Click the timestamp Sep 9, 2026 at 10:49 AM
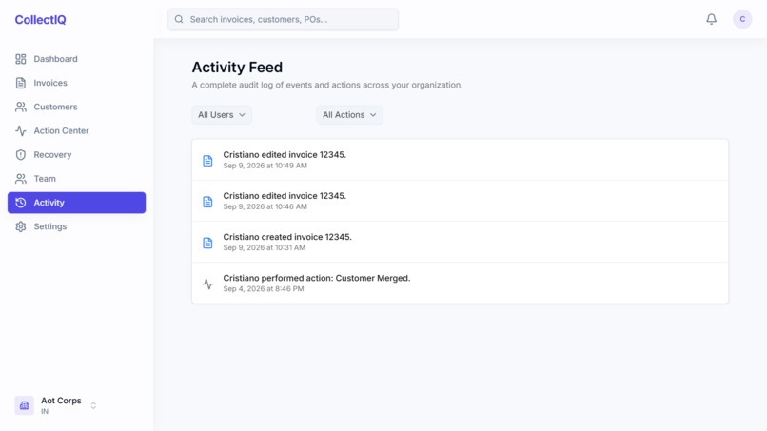Viewport: 767px width, 431px height. [265, 166]
